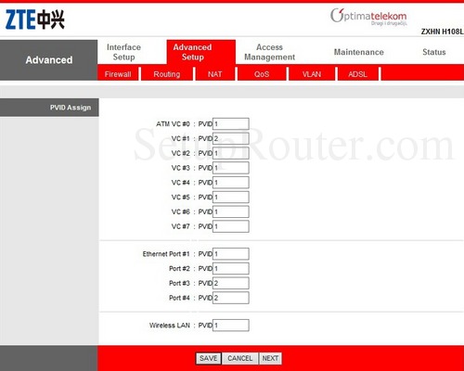This screenshot has width=464, height=371.
Task: Switch to the Access Management tab
Action: 269,52
